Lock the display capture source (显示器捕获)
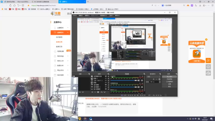Screen dimensions: 215x121 click(108, 89)
